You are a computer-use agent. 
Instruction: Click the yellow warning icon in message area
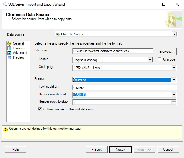click(x=6, y=129)
